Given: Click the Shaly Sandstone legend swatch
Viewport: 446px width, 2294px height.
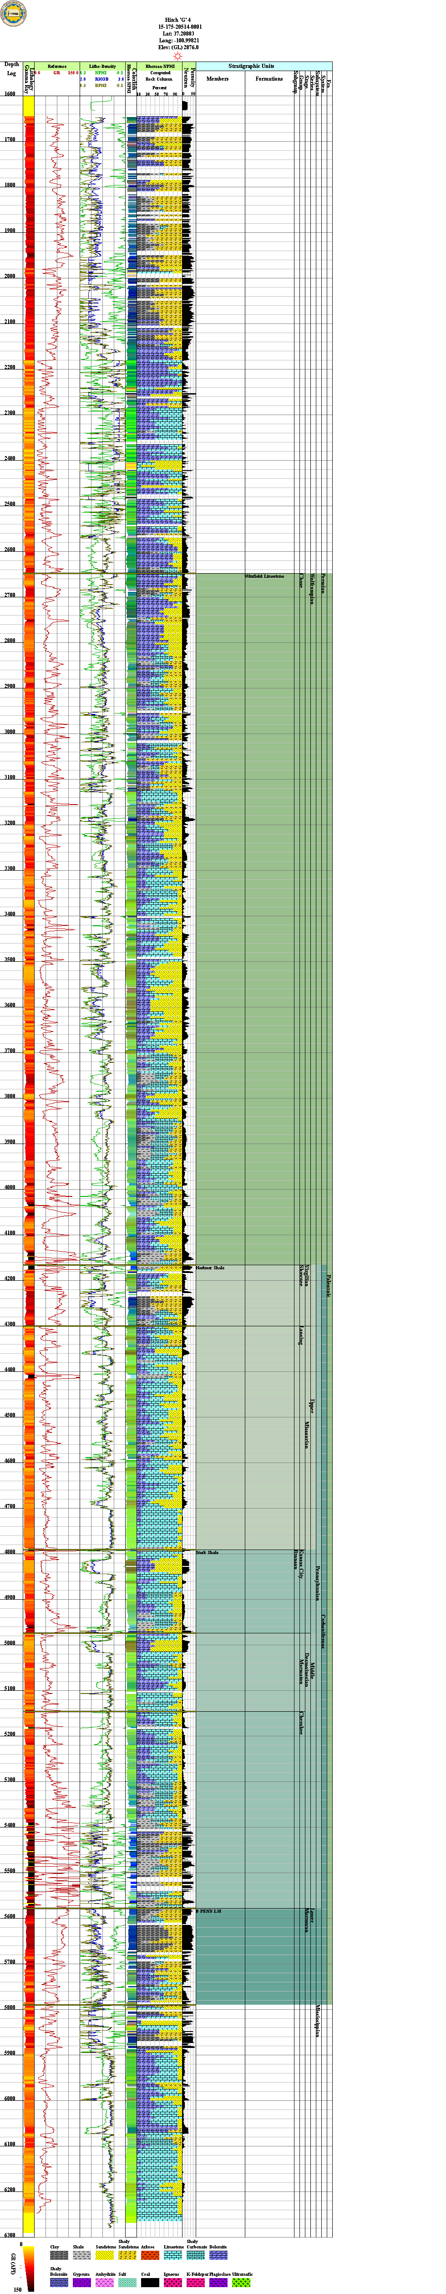Looking at the screenshot, I should [127, 2255].
